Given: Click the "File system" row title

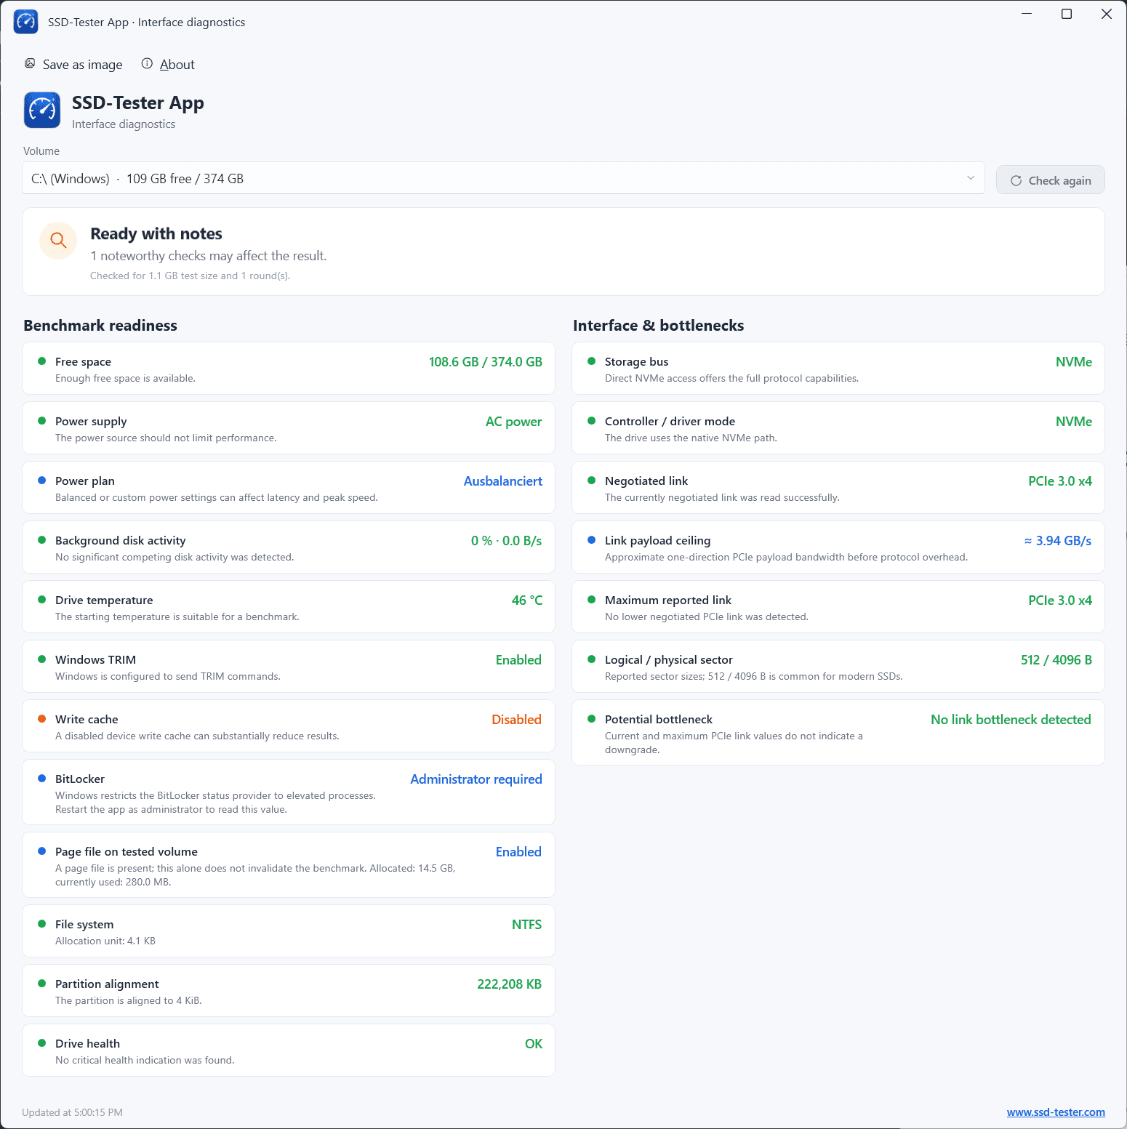Looking at the screenshot, I should (x=84, y=925).
